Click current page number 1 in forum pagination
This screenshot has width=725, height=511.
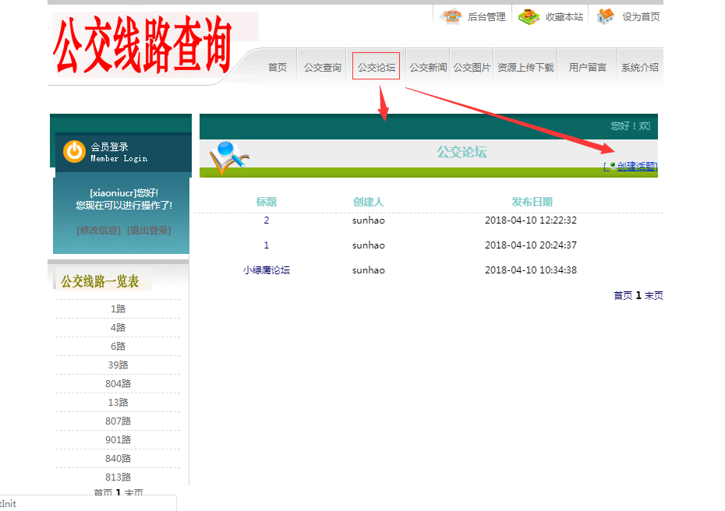pyautogui.click(x=638, y=296)
